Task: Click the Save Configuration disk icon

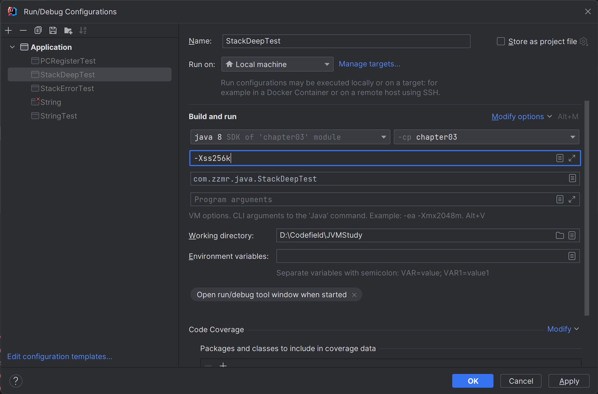Action: click(x=53, y=30)
